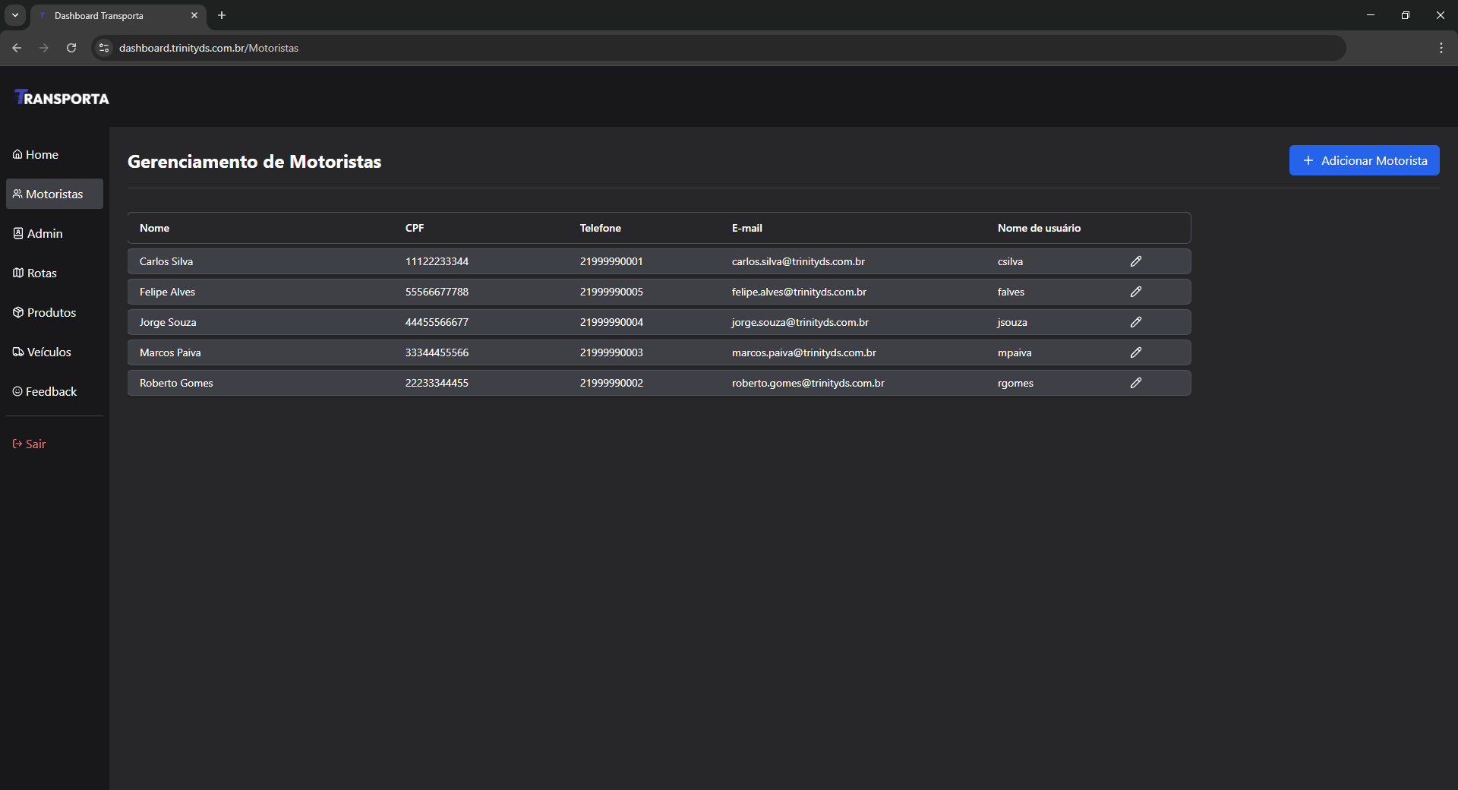Click the pencil icon for Marcos Paiva
This screenshot has height=790, width=1458.
[1135, 352]
